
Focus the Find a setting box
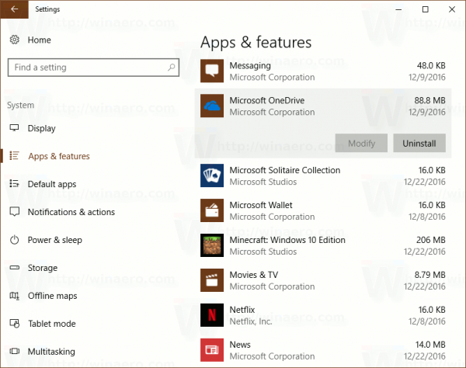[x=93, y=68]
